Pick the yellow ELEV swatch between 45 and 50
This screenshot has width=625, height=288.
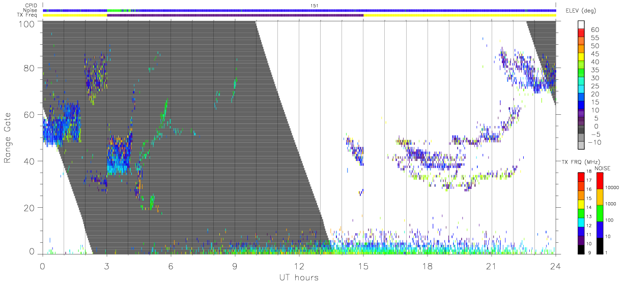581,57
